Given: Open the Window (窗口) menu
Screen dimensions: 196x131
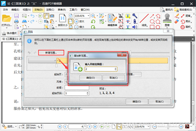Looking at the screenshot, I should [x=85, y=10].
